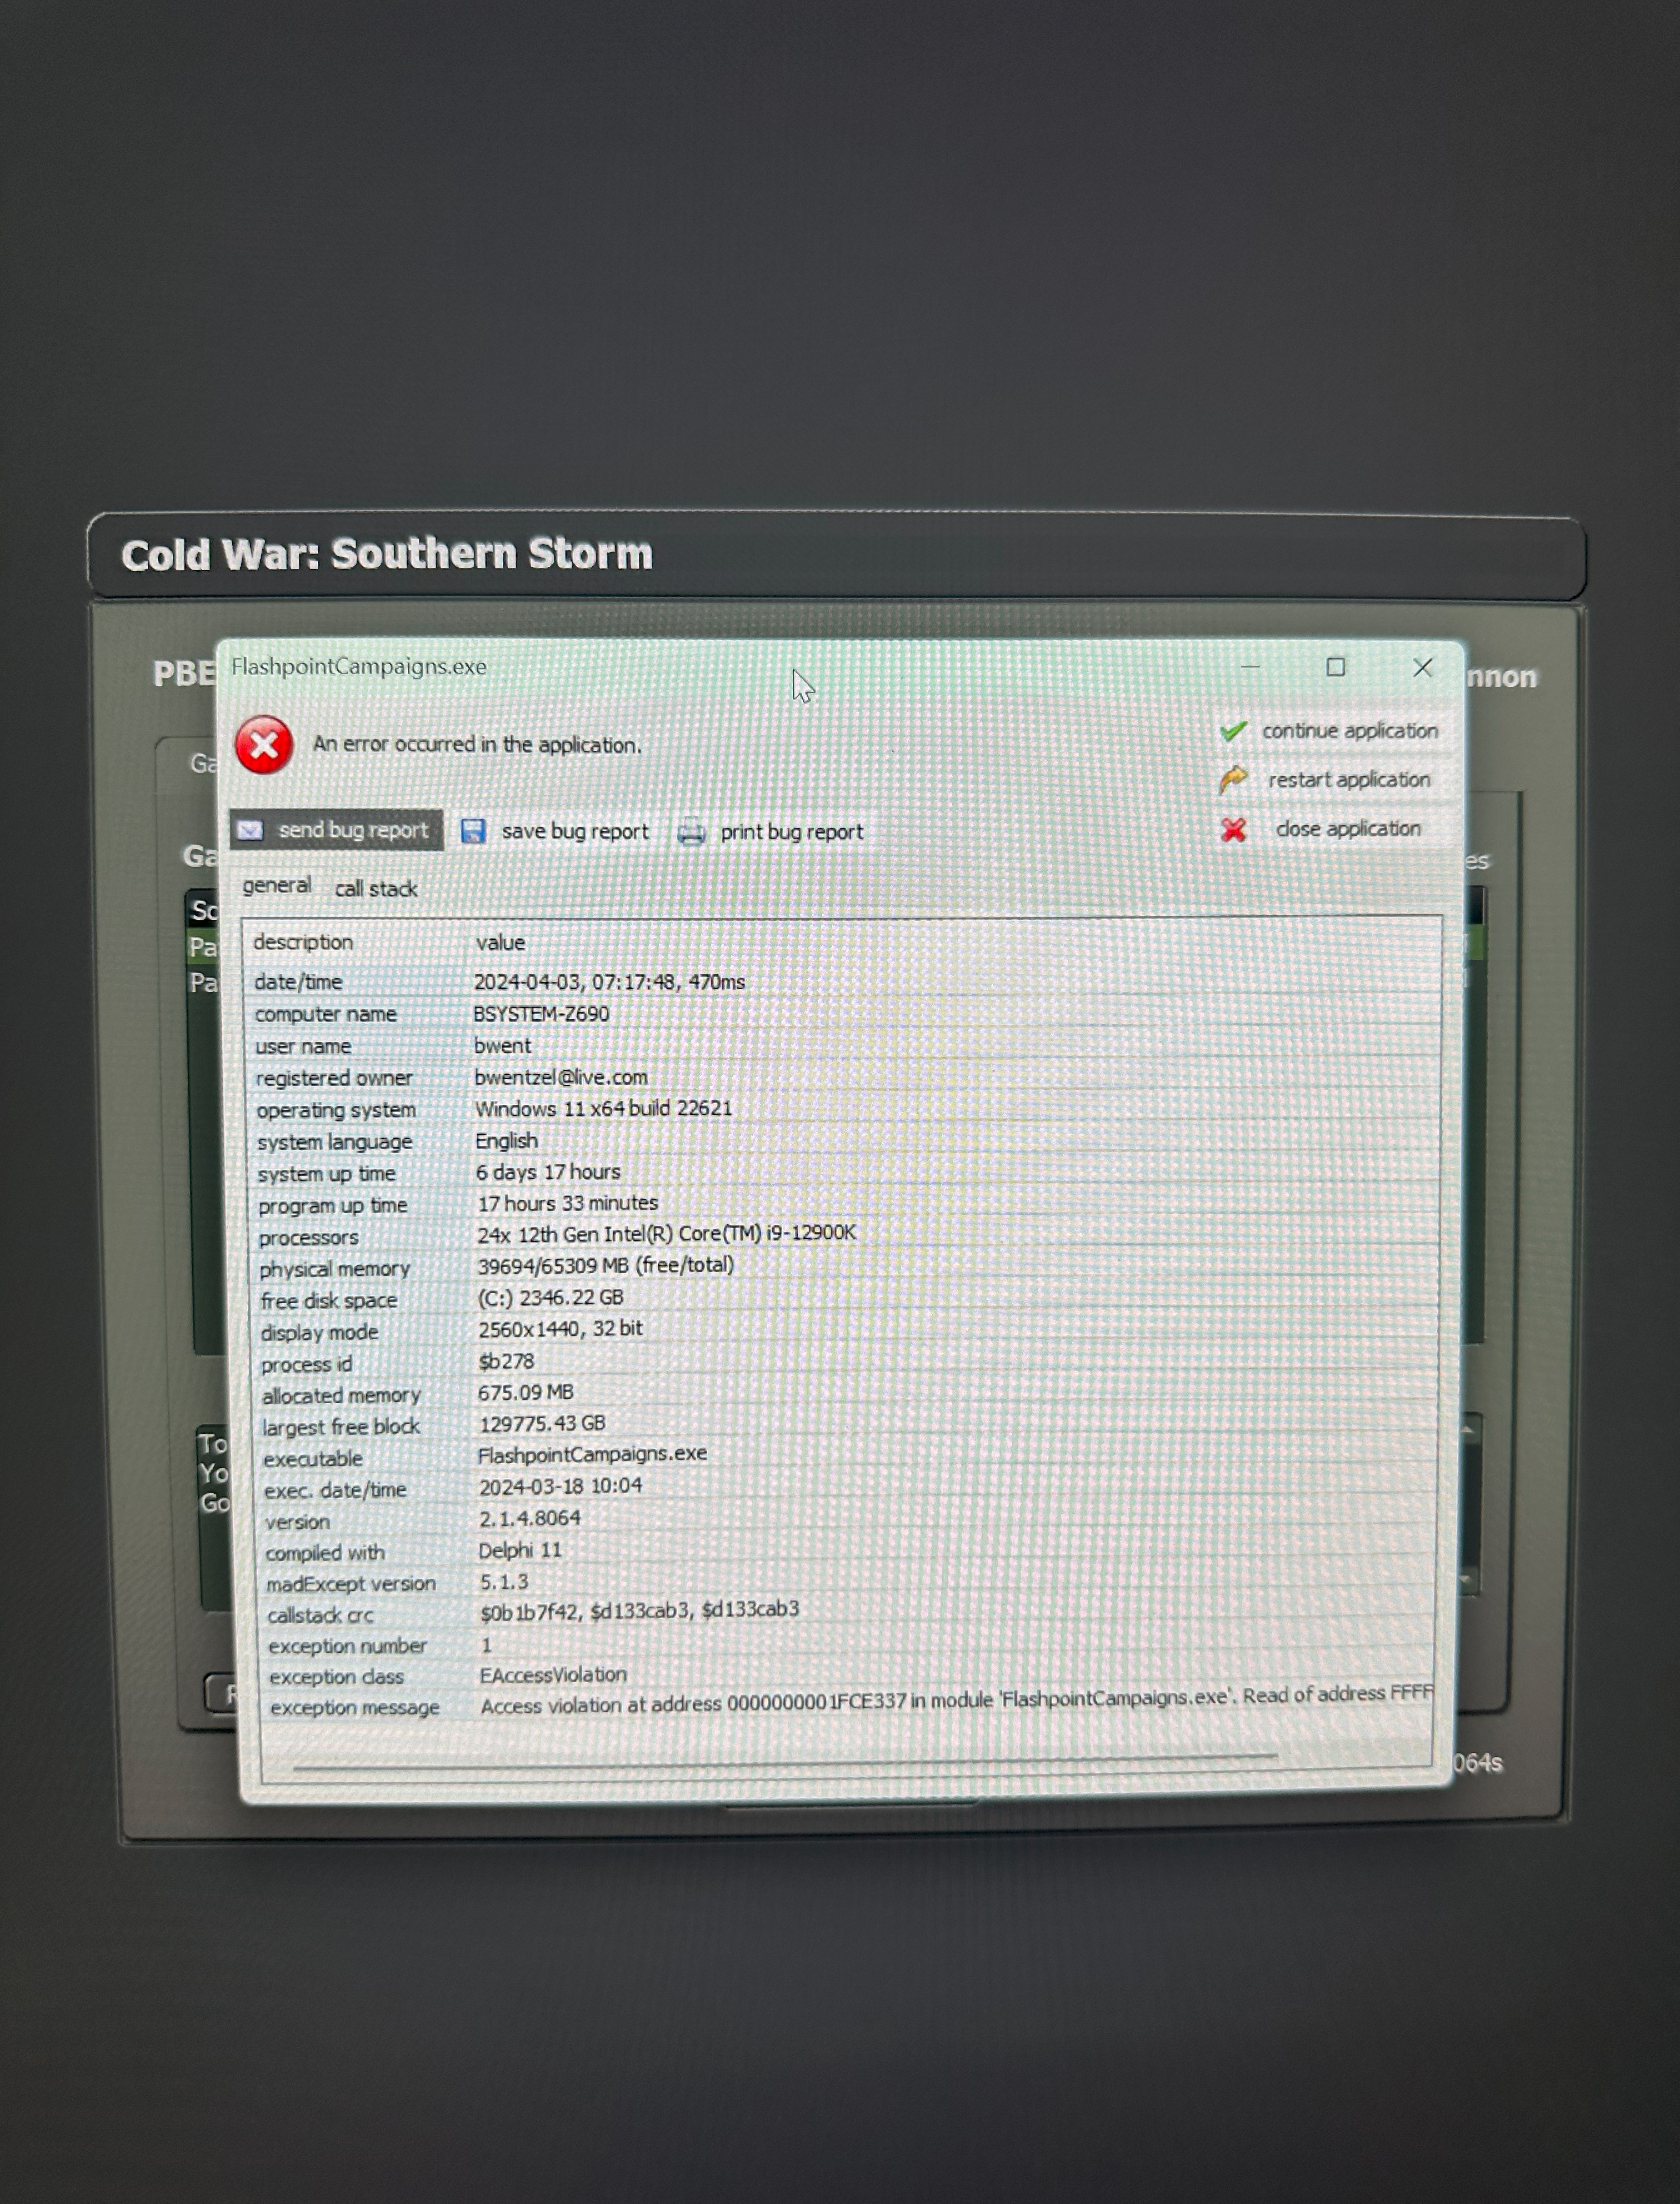Switch to the general tab

[x=277, y=885]
